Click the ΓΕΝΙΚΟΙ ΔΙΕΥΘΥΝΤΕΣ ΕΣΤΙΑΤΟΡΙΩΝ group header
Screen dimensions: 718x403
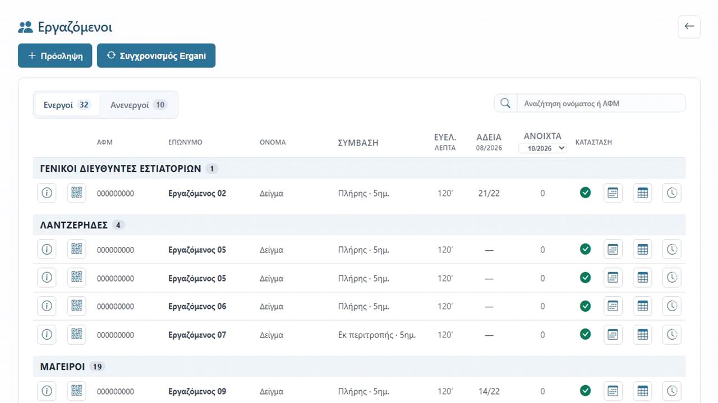(x=359, y=168)
